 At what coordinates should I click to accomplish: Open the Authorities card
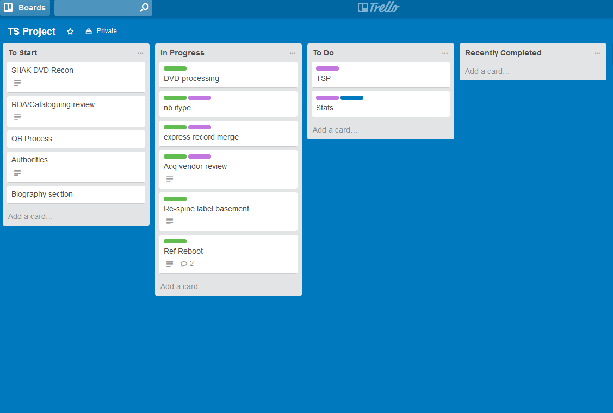click(76, 167)
